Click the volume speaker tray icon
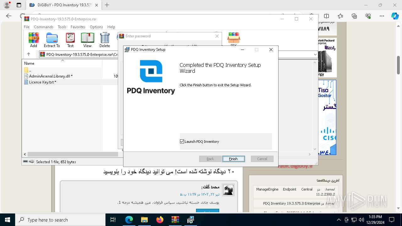Image resolution: width=402 pixels, height=226 pixels. (361, 220)
